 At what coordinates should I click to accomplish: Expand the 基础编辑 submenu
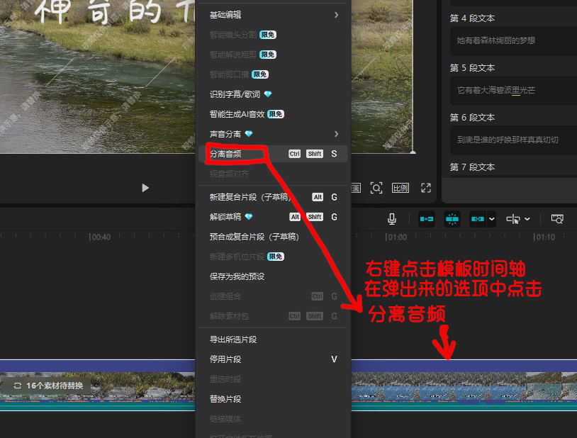coord(273,15)
